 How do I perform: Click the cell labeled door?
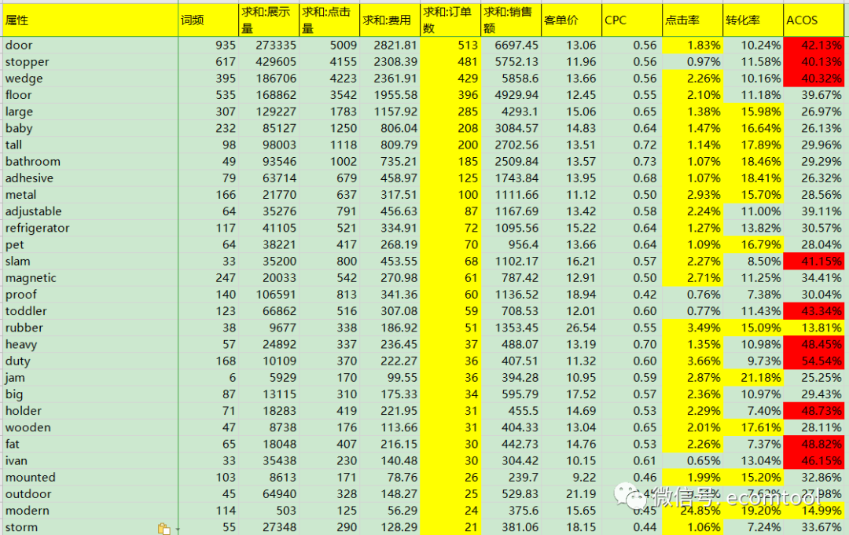90,46
